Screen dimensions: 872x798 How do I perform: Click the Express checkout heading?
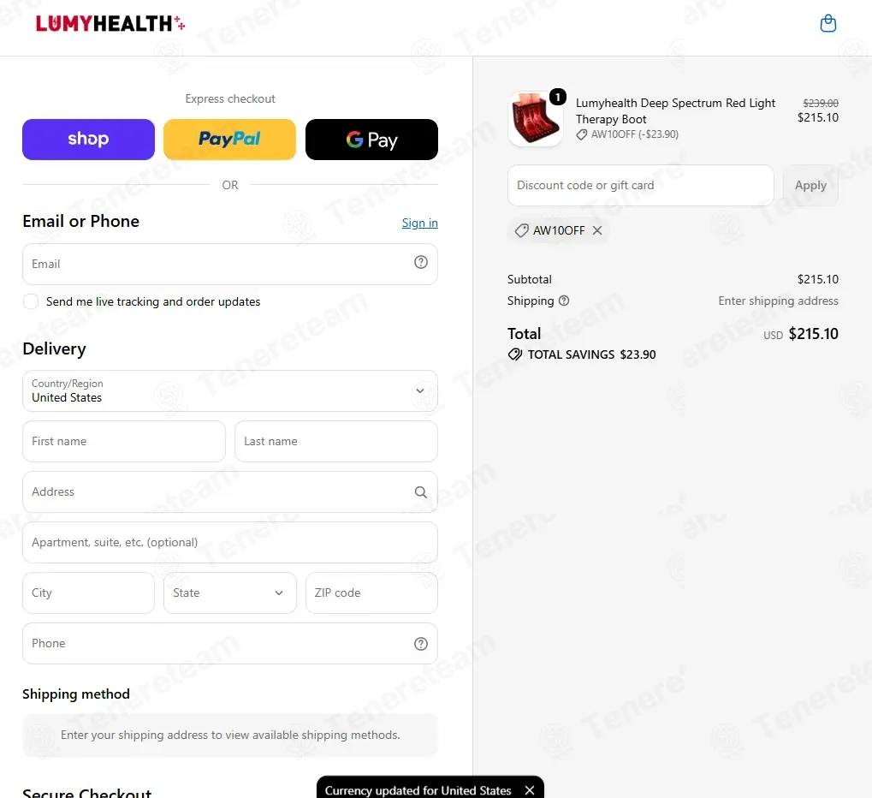[x=229, y=98]
